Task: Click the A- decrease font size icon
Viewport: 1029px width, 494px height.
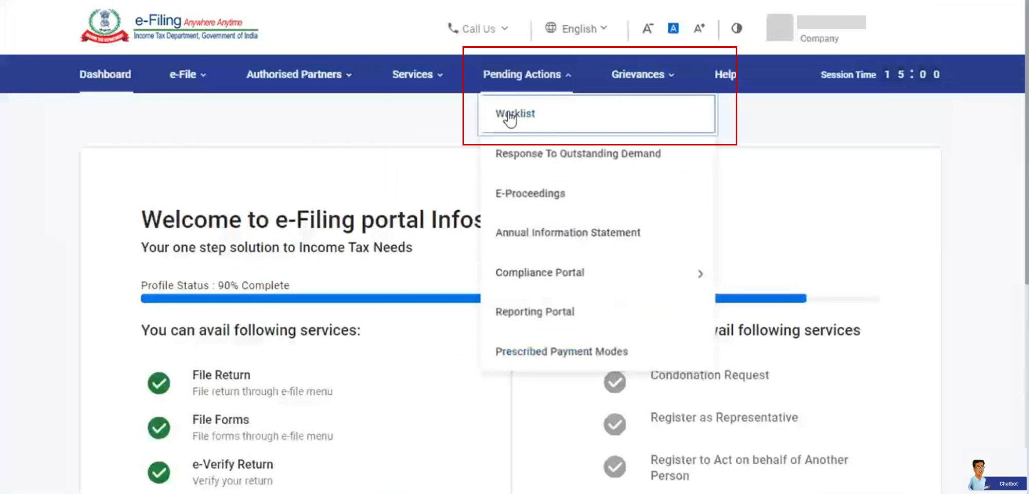Action: coord(647,28)
